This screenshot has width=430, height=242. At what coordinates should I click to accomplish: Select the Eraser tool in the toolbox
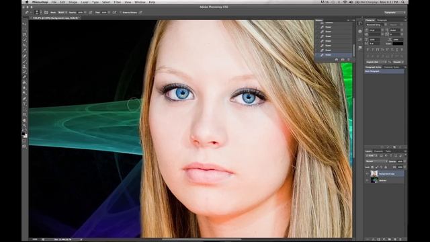pyautogui.click(x=24, y=77)
